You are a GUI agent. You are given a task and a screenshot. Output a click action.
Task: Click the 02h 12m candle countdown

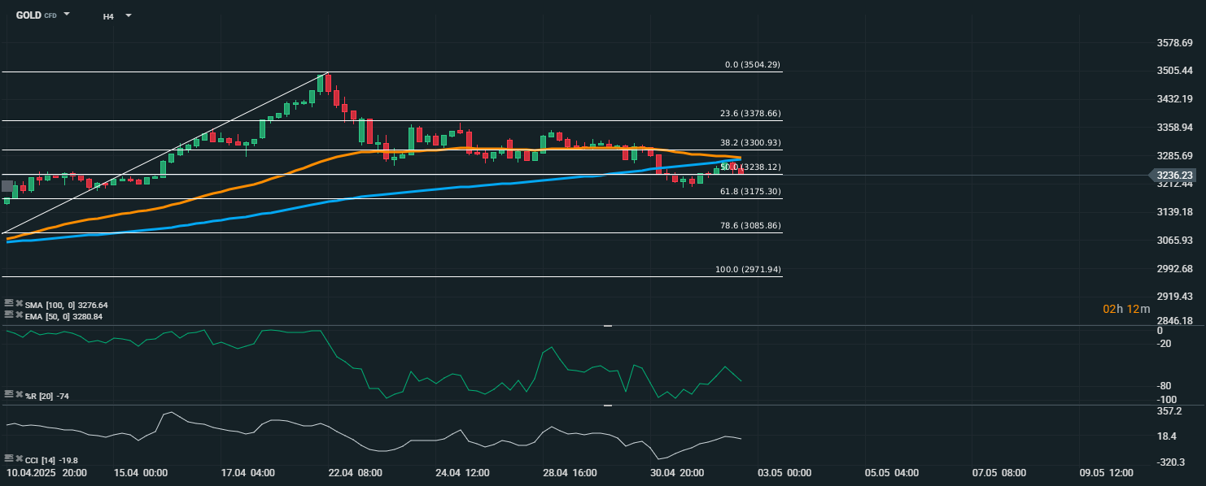click(x=1127, y=309)
